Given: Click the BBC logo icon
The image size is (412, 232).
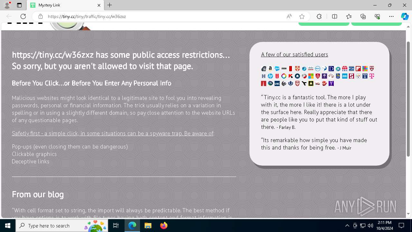Looking at the screenshot, I should pos(284,69).
